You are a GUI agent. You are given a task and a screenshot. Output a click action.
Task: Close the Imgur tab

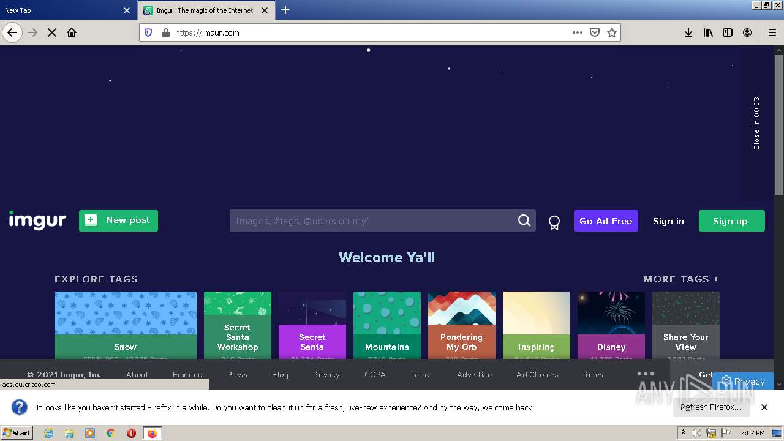pos(265,10)
